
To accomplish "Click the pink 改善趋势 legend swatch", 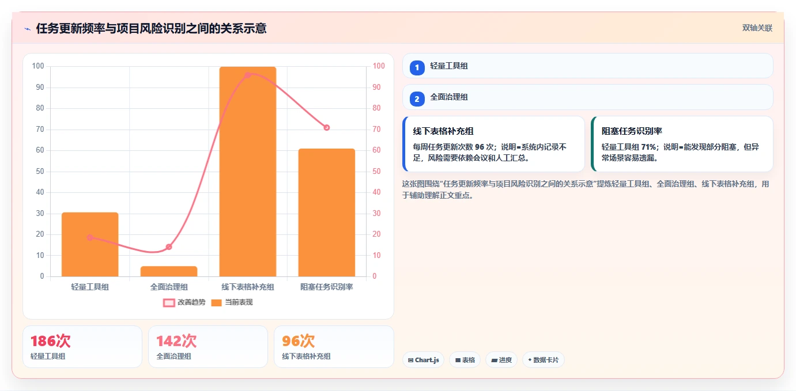I will [169, 302].
